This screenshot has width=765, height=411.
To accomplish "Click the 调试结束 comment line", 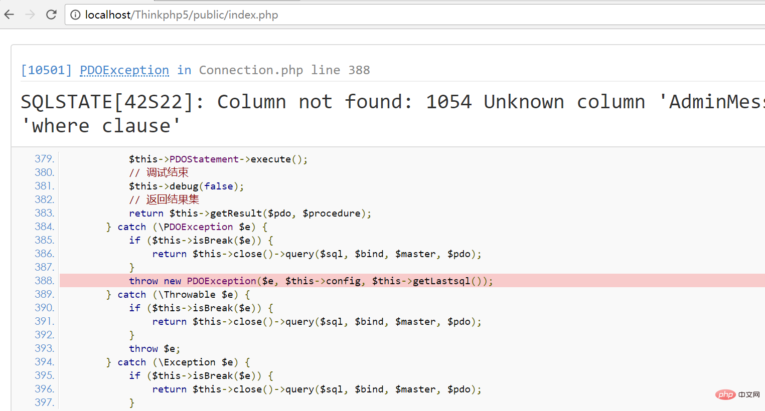I will pos(159,173).
